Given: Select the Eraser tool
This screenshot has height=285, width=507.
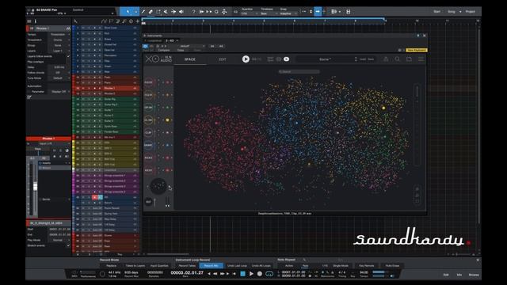Looking at the screenshot, I should click(151, 12).
